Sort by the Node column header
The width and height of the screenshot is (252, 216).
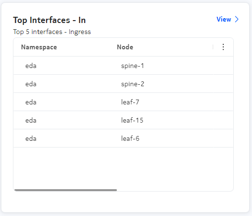pyautogui.click(x=125, y=47)
